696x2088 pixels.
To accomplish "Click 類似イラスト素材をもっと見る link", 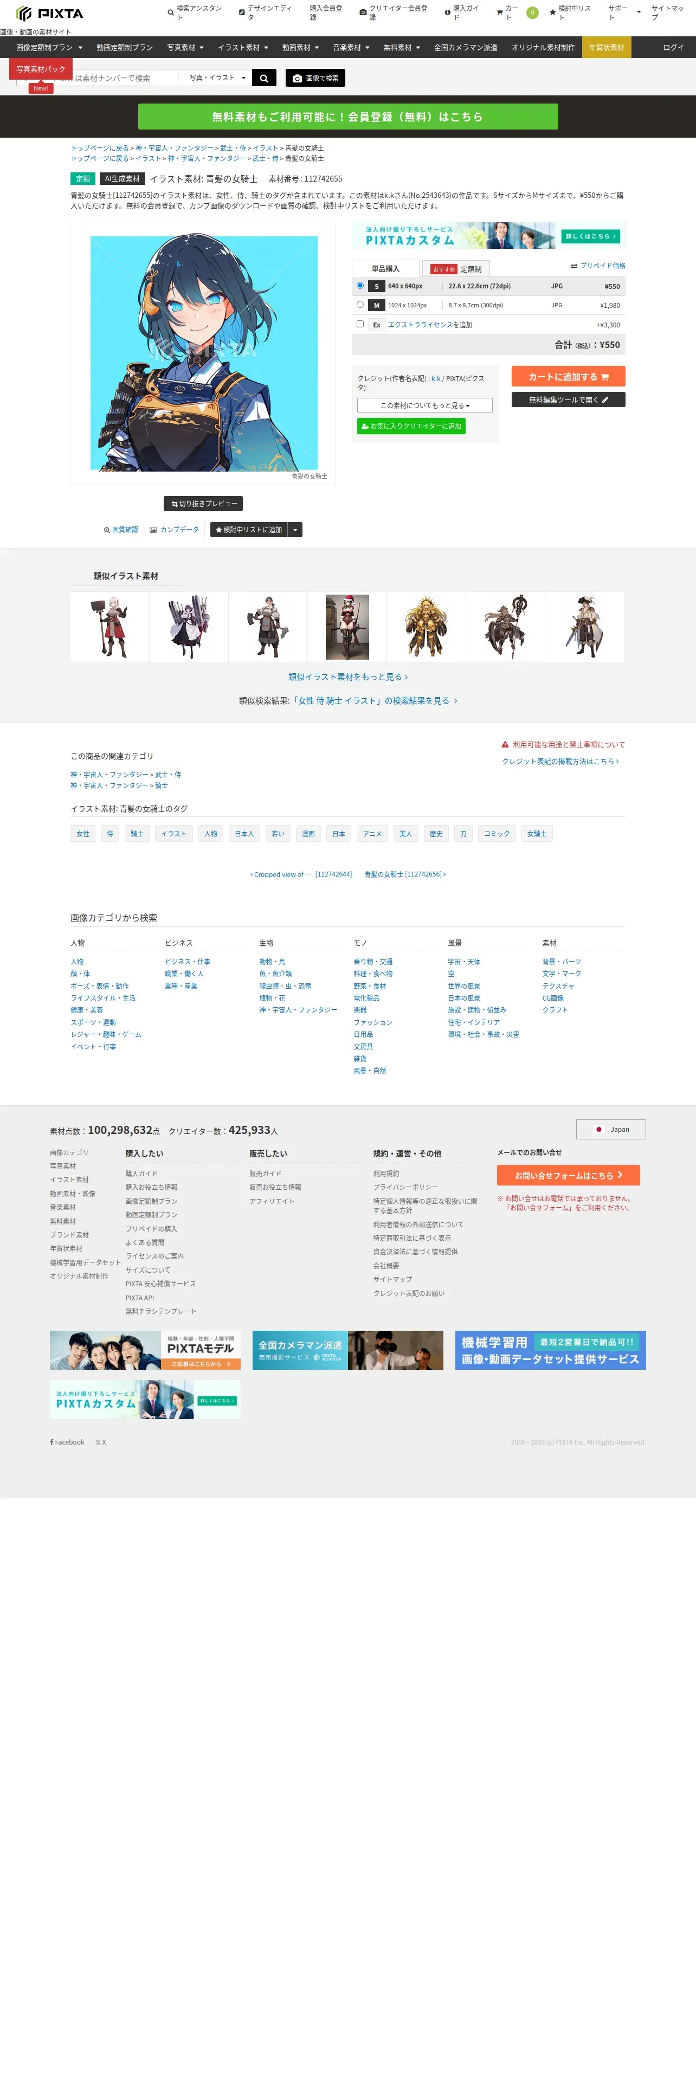I will (347, 677).
